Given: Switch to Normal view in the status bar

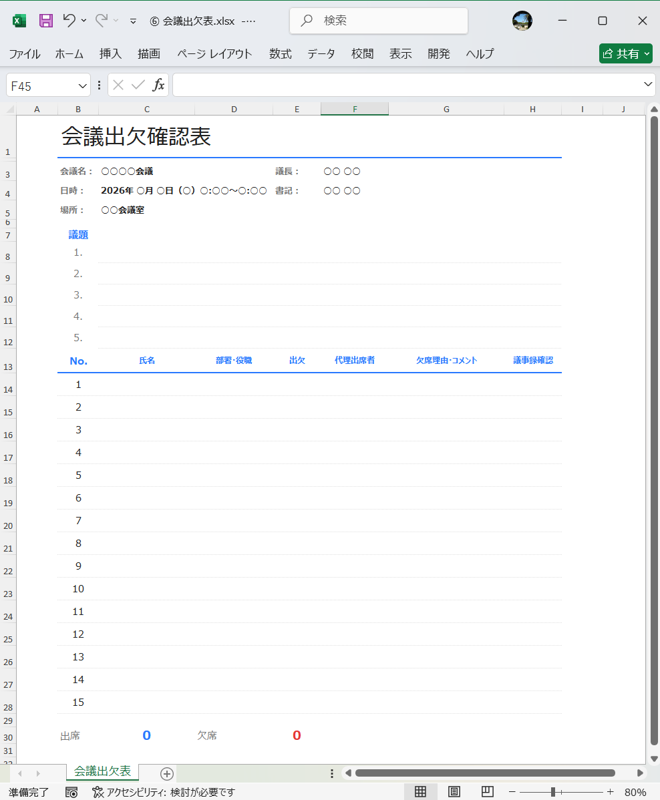Looking at the screenshot, I should point(421,791).
